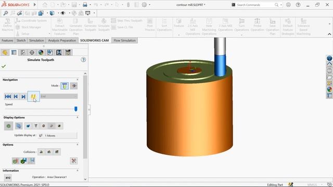Open View Settings monitor icon
This screenshot has height=187, width=333.
[88, 13]
